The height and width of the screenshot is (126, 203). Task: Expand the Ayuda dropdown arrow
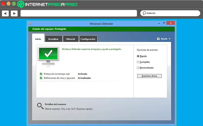[x=170, y=39]
